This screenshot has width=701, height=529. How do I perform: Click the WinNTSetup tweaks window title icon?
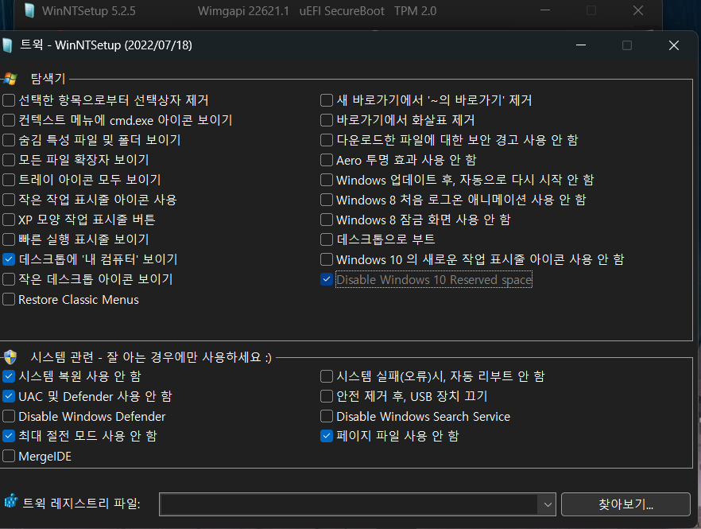click(x=7, y=45)
